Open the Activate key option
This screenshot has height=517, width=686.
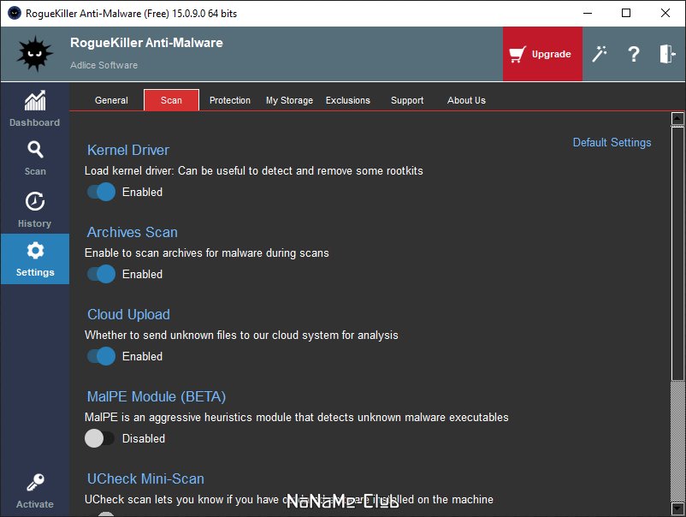coord(34,490)
